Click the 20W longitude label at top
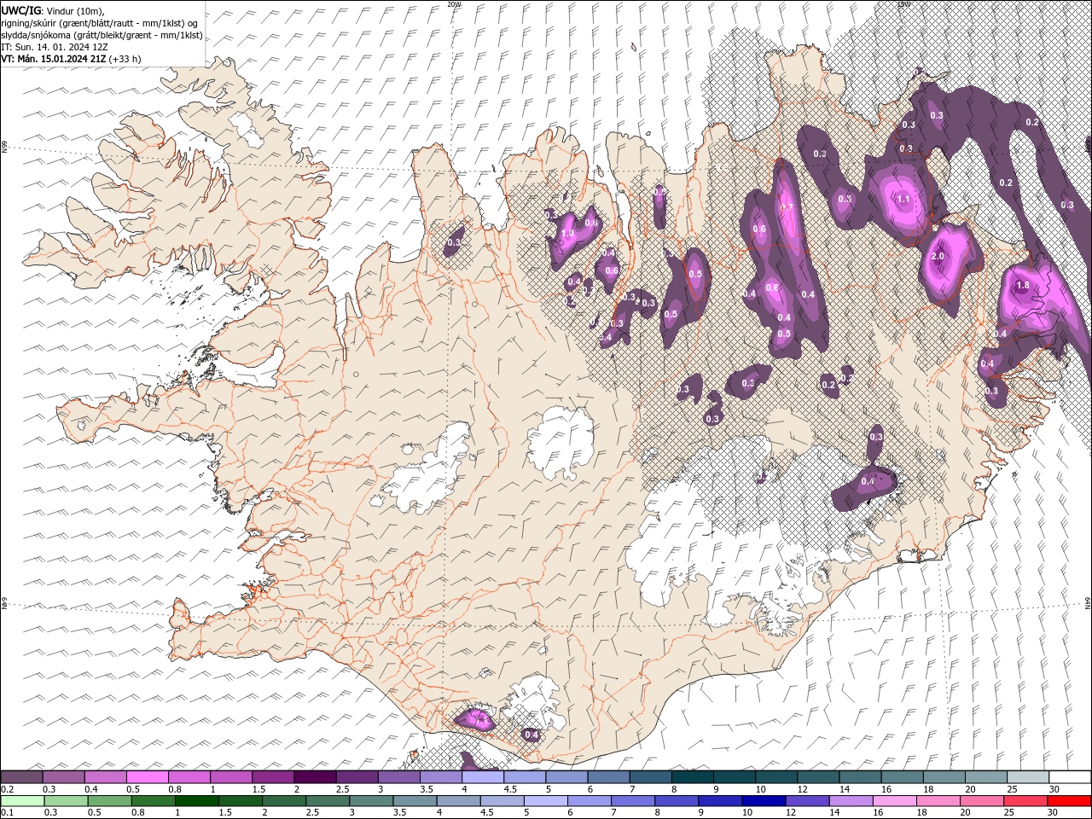1092x819 pixels. click(x=454, y=4)
